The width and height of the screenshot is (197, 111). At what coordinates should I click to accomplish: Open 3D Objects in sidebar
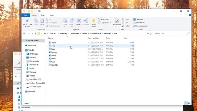[x=34, y=54]
